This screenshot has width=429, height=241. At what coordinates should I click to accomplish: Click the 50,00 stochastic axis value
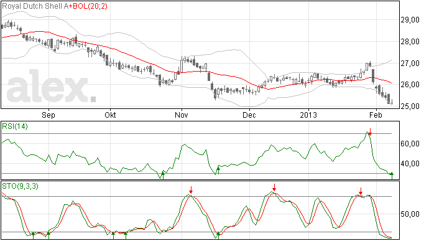coord(410,214)
